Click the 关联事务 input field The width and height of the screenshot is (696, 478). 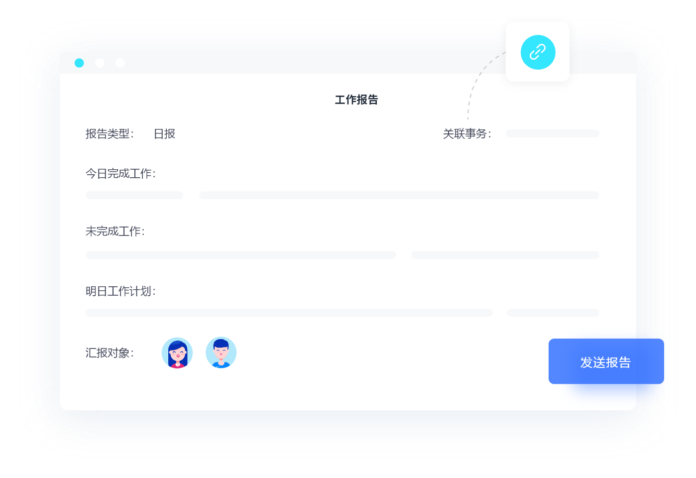tap(552, 133)
